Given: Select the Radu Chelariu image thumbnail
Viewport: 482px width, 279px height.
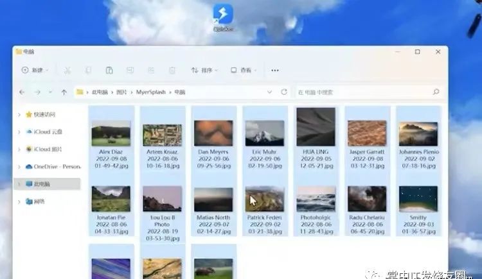Looking at the screenshot, I should (367, 199).
